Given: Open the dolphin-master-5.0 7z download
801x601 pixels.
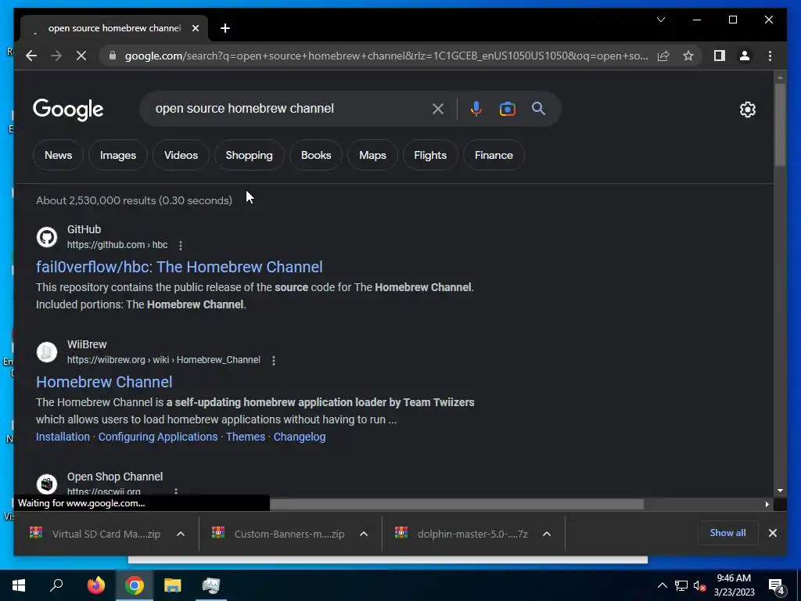Looking at the screenshot, I should pyautogui.click(x=462, y=534).
